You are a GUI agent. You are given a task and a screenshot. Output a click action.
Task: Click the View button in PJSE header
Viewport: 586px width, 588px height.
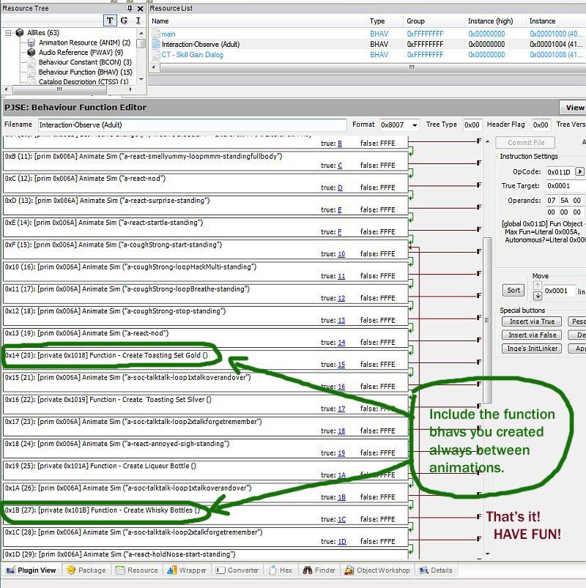click(x=574, y=108)
